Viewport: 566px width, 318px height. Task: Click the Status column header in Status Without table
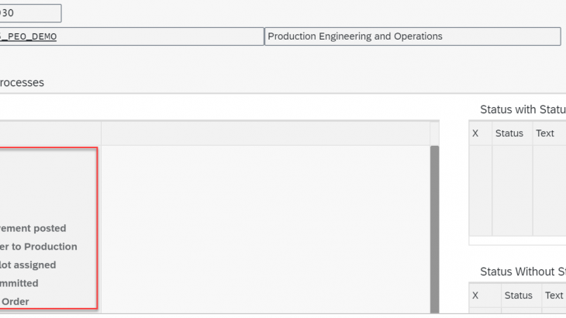coord(521,296)
